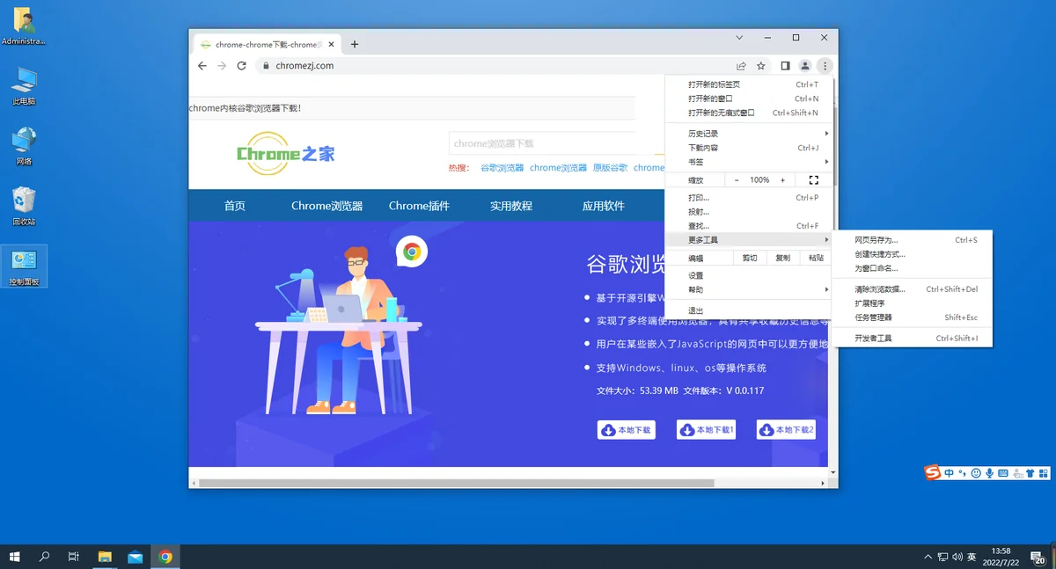Open 开发者工具 from submenu

913,339
